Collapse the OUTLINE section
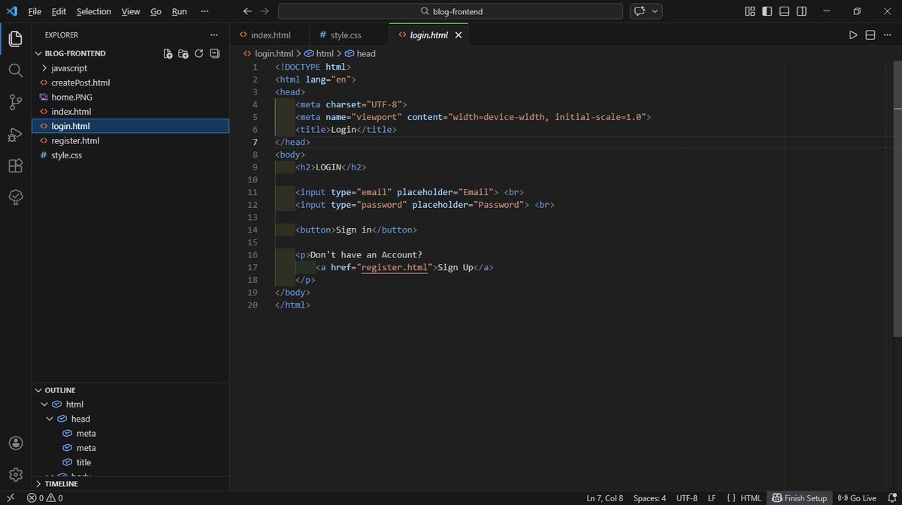 click(39, 390)
